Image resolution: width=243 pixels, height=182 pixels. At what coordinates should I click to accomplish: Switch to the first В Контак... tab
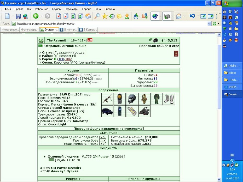point(69,29)
